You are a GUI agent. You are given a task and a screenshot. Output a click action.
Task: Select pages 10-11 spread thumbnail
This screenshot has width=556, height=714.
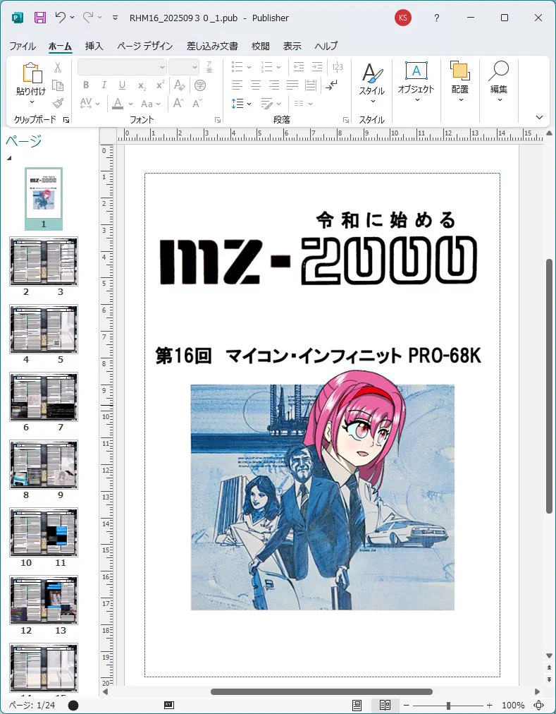coord(44,532)
